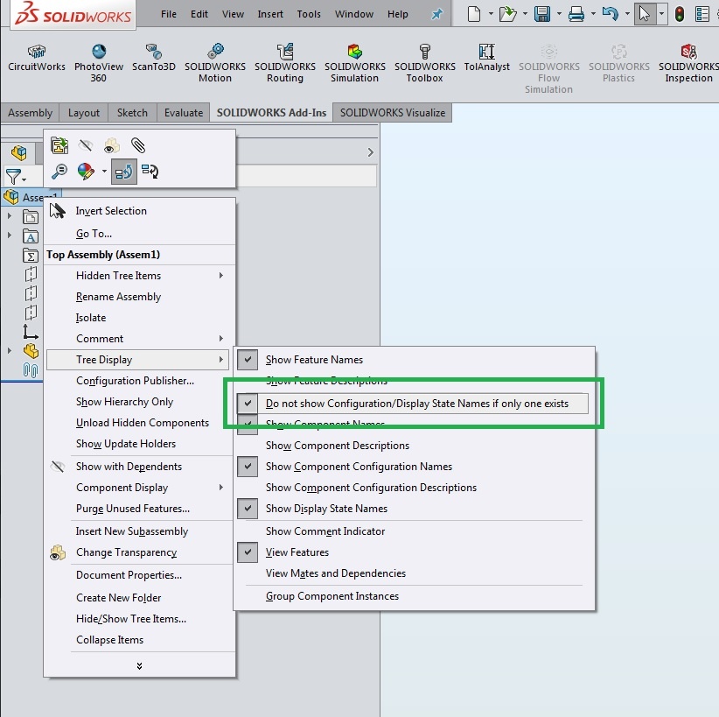The image size is (719, 717).
Task: Open the Tree Display submenu
Action: coord(138,360)
